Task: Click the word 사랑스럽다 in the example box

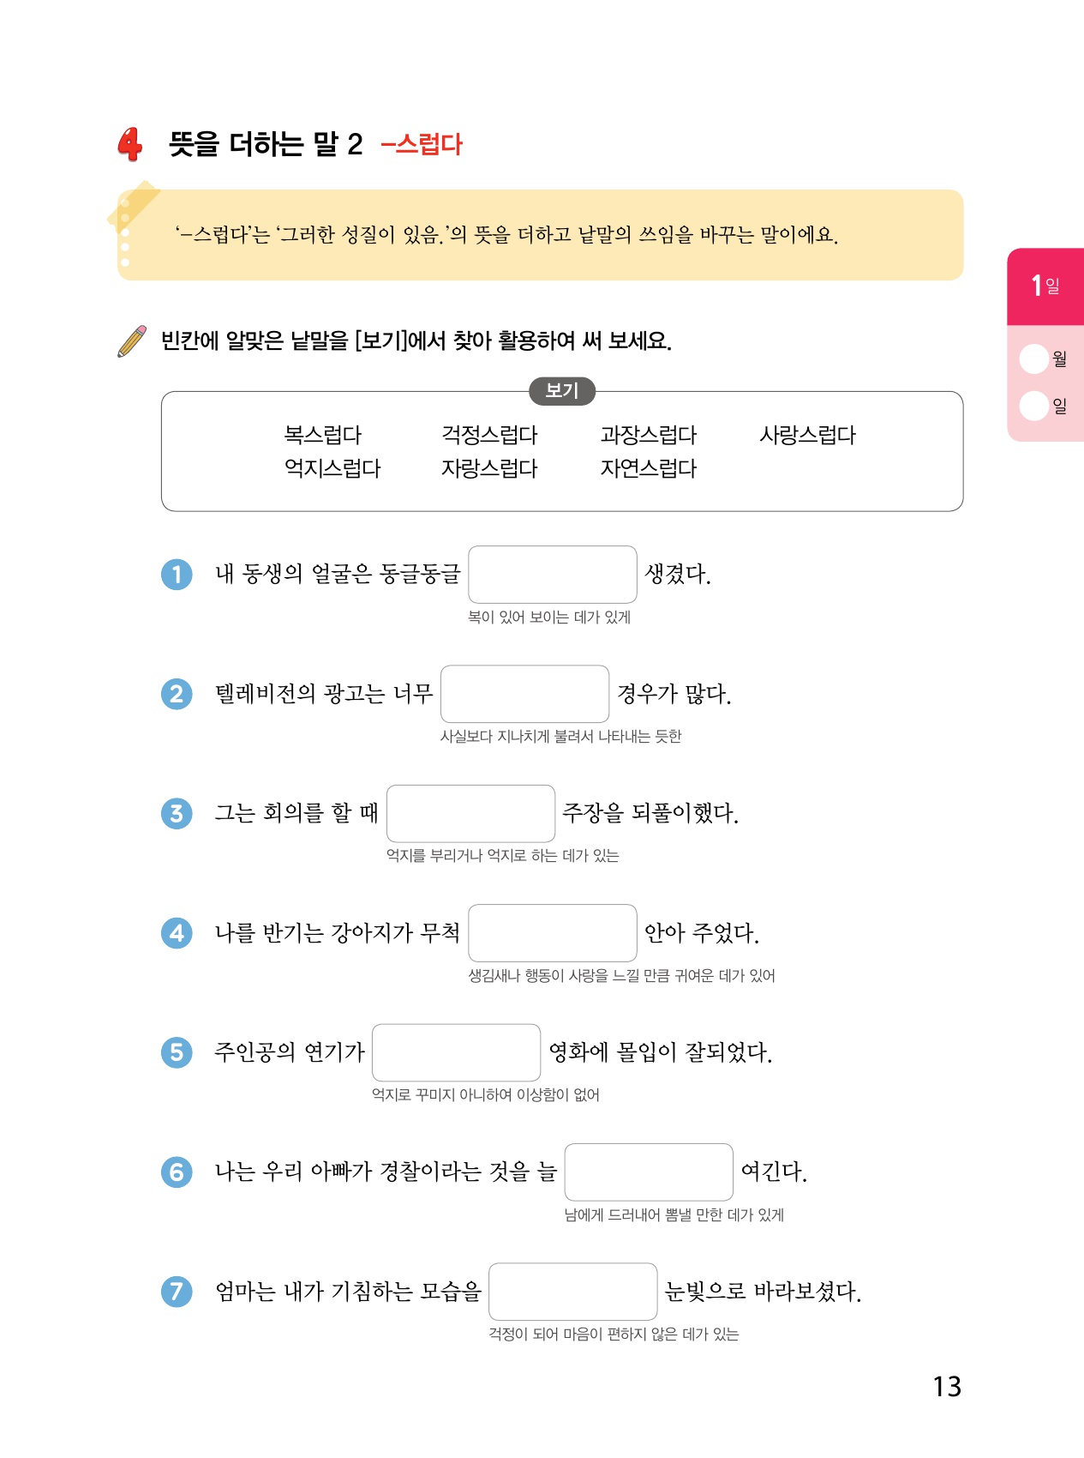Action: 807,435
